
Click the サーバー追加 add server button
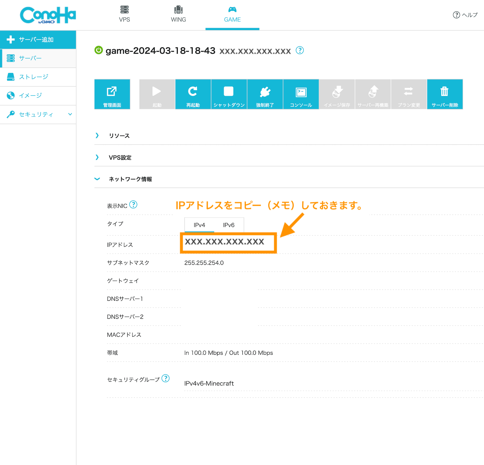pos(38,40)
